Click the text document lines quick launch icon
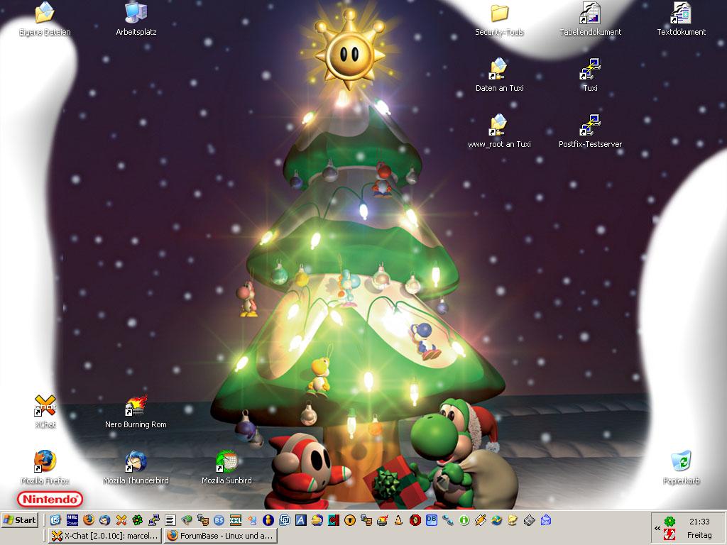Screen dimensions: 727x545 [170, 520]
